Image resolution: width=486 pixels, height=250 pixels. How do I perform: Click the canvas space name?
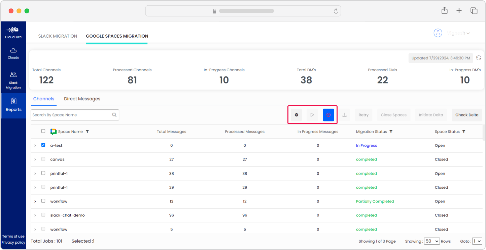57,159
